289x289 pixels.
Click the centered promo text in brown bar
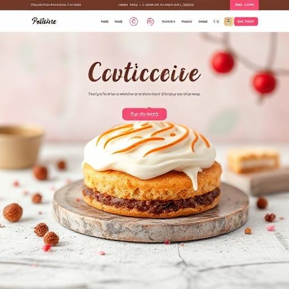coord(156,5)
